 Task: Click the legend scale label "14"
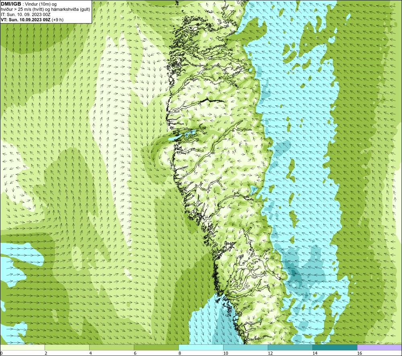[x=315, y=354]
